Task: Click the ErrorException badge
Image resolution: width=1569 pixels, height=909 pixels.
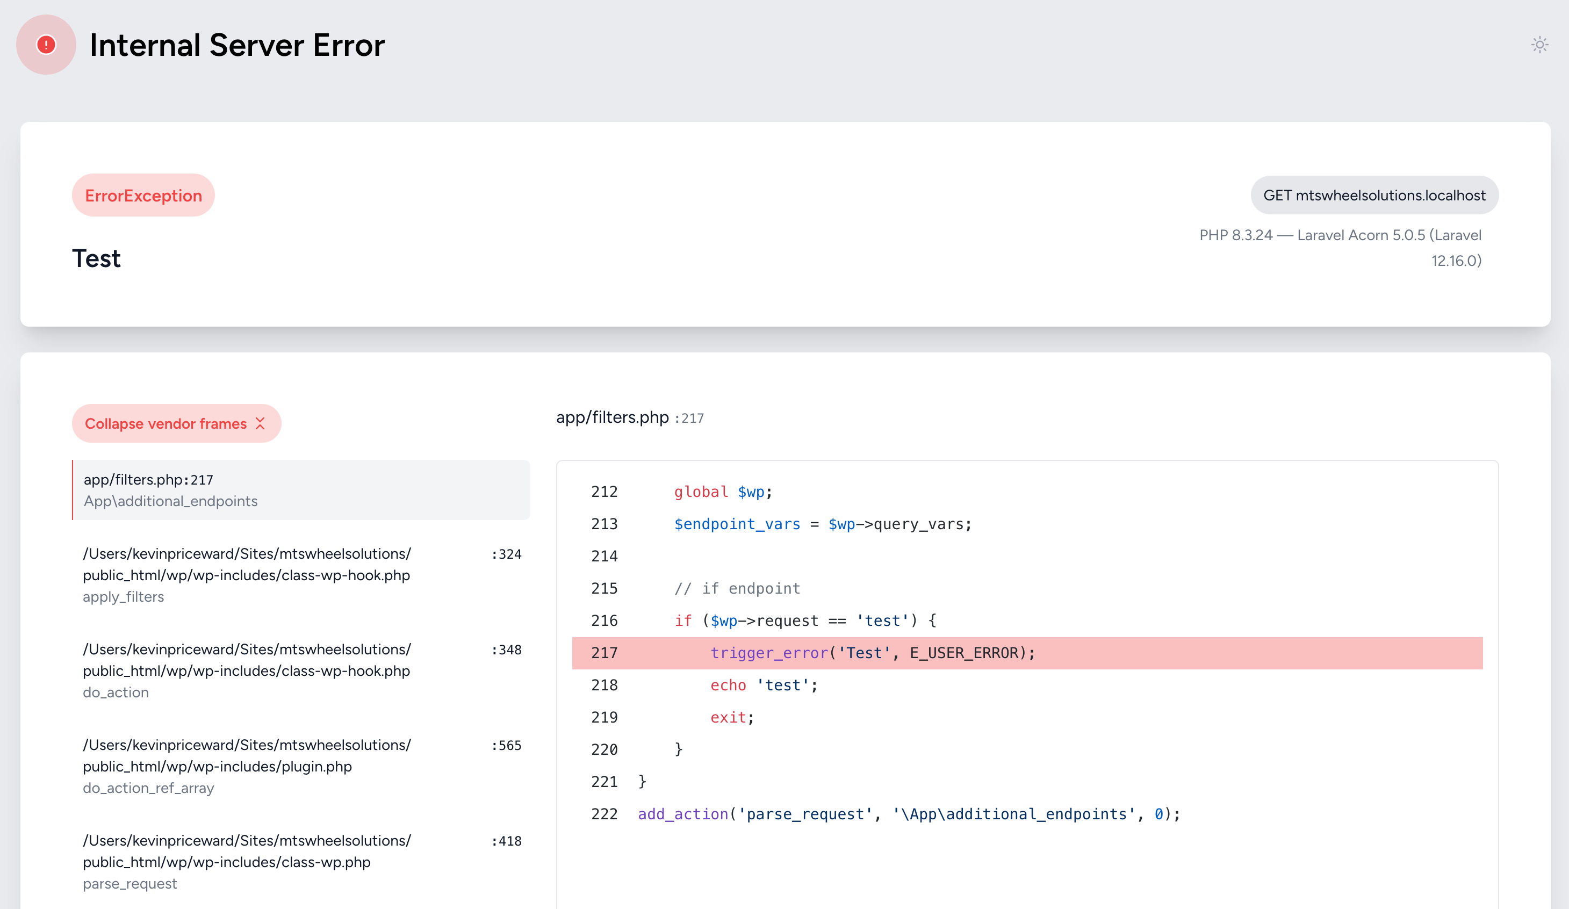Action: (x=143, y=196)
